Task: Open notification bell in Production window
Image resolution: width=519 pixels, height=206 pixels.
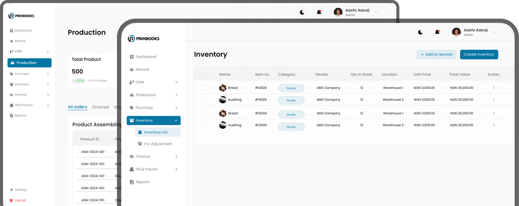Action: point(319,12)
